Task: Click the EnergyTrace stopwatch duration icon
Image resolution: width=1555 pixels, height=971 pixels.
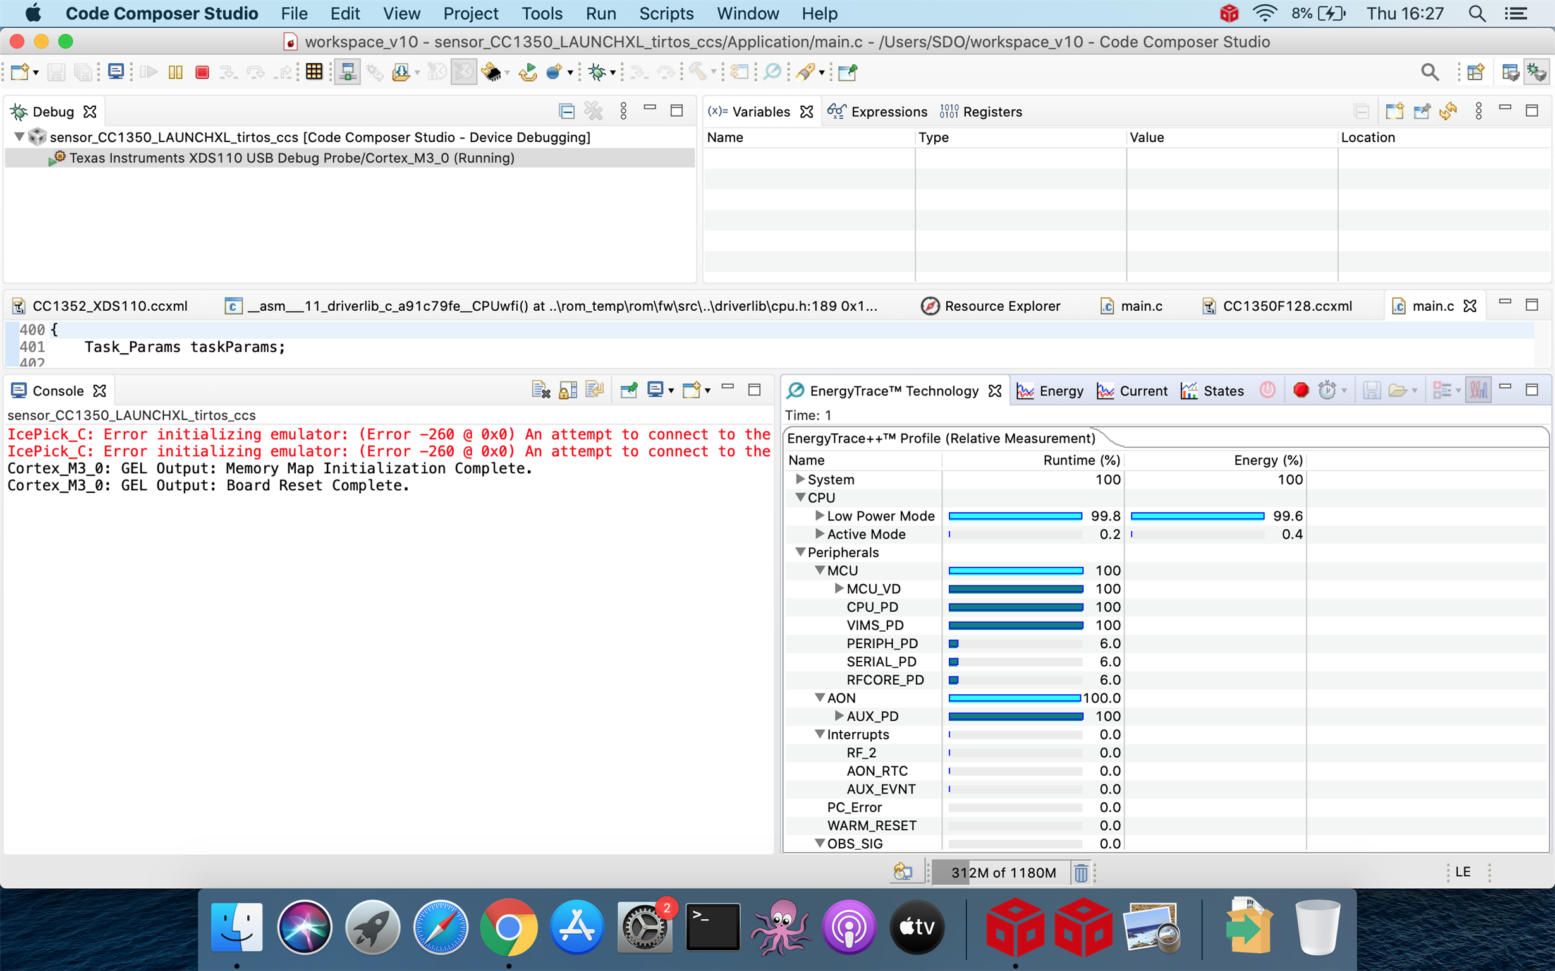Action: [x=1327, y=390]
